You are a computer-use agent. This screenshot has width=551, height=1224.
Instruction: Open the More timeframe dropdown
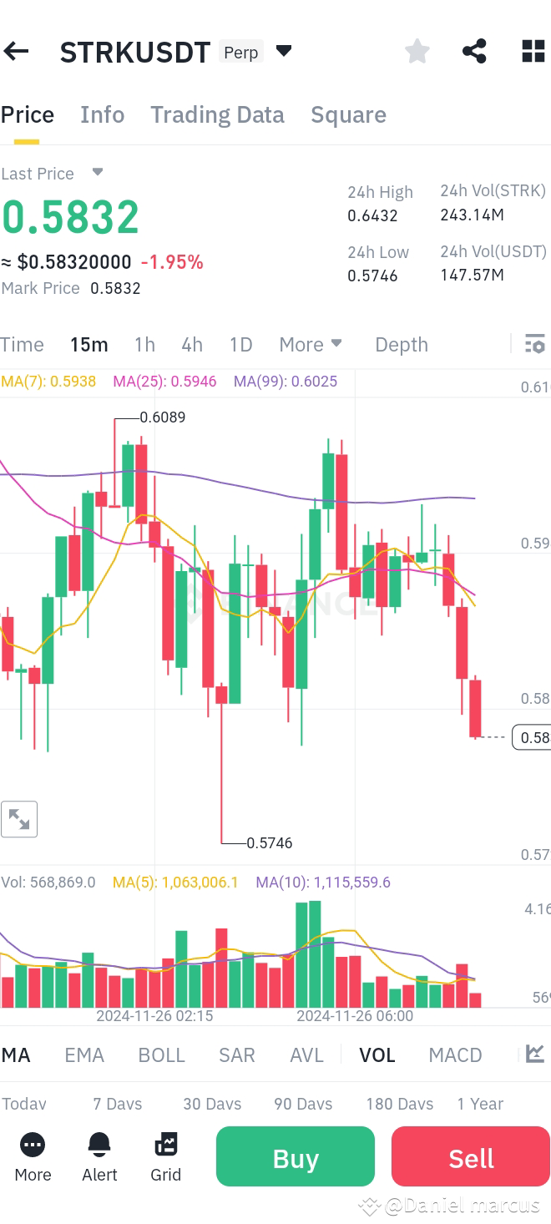coord(310,344)
